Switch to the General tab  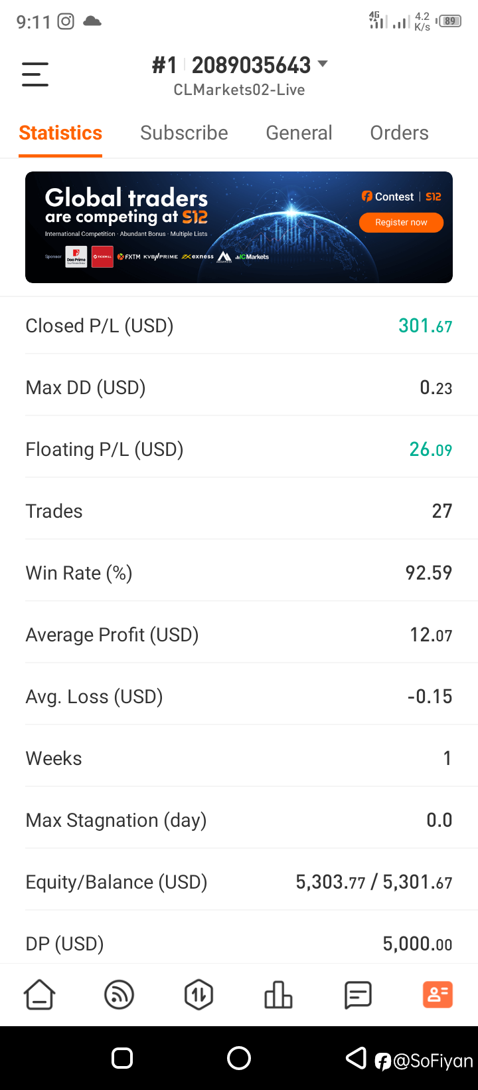pos(299,133)
